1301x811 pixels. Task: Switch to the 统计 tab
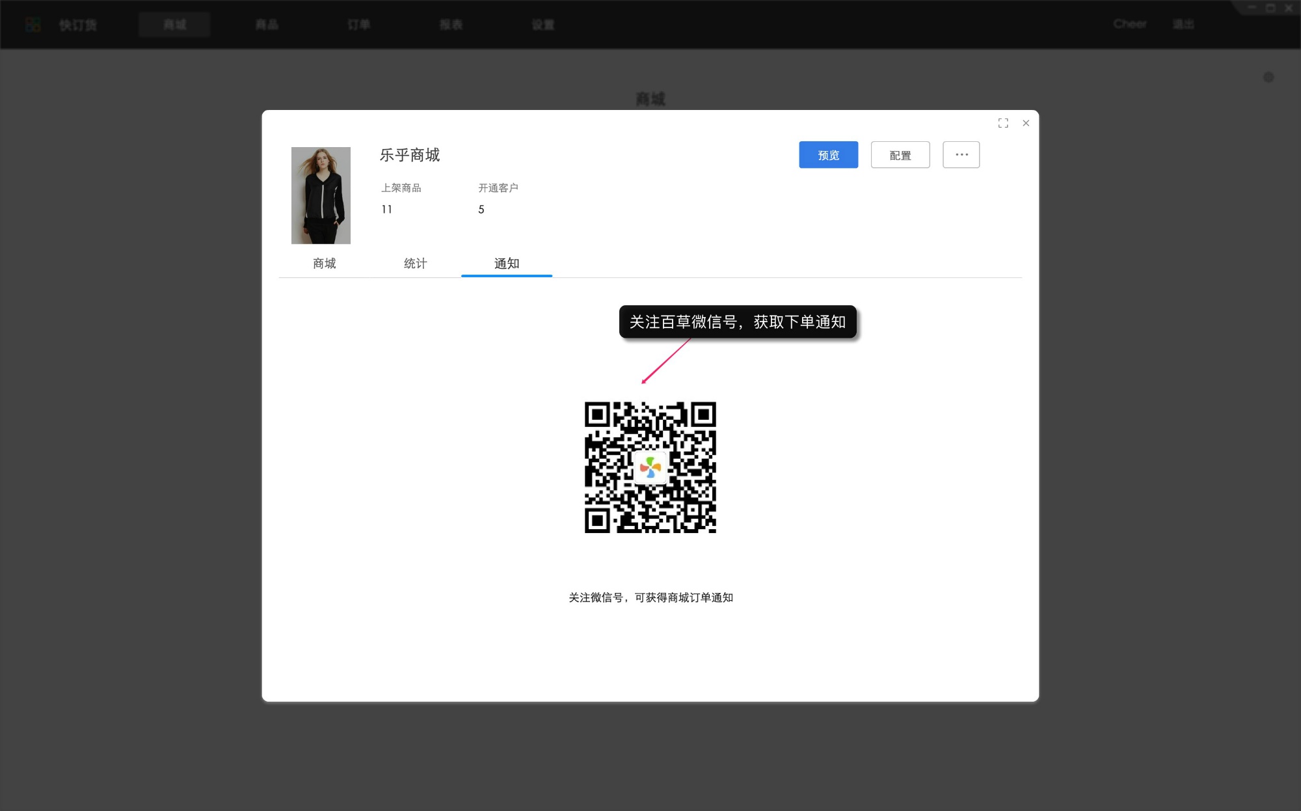coord(415,264)
